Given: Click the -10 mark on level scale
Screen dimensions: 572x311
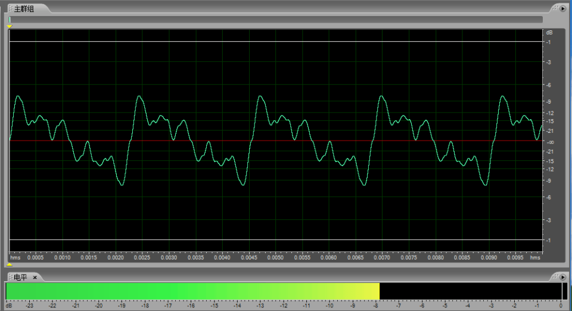Looking at the screenshot, I should [x=329, y=306].
